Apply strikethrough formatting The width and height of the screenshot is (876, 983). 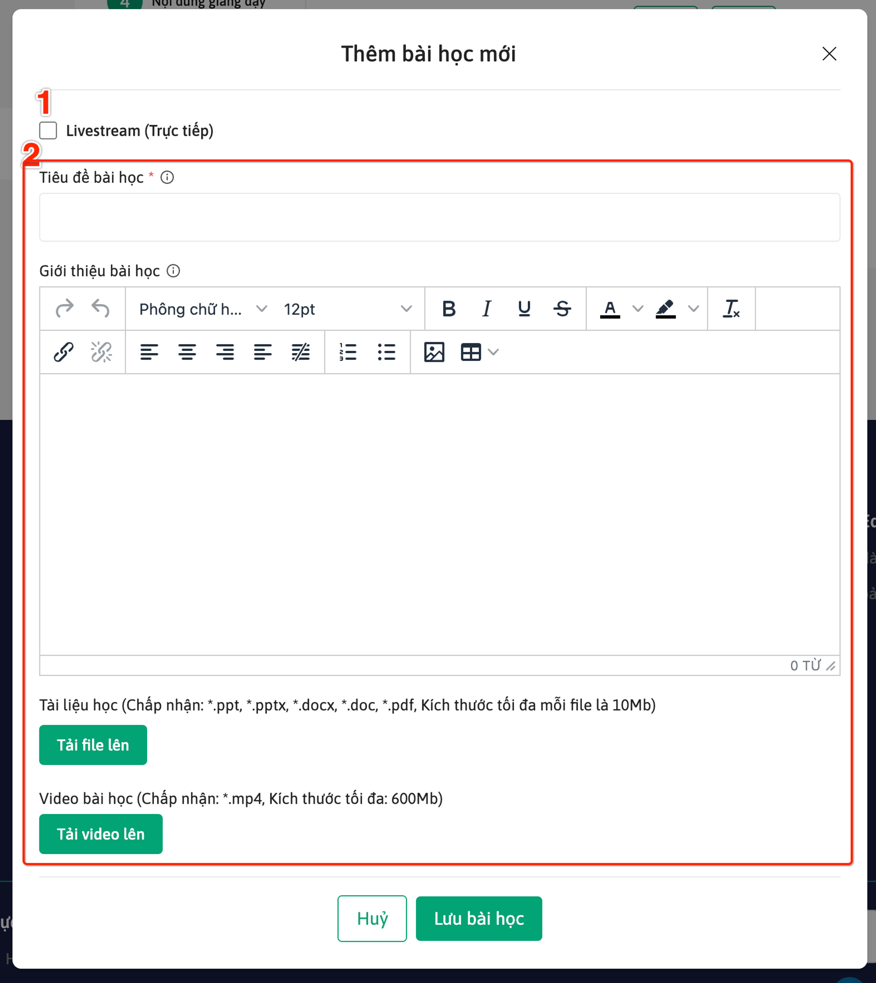562,308
